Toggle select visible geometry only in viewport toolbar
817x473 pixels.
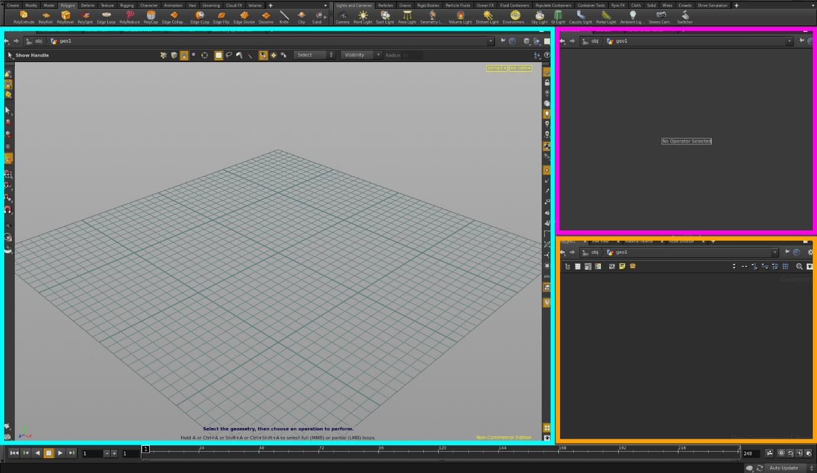pos(263,55)
